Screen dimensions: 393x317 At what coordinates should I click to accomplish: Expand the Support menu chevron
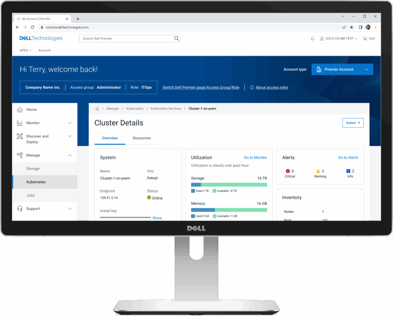70,208
